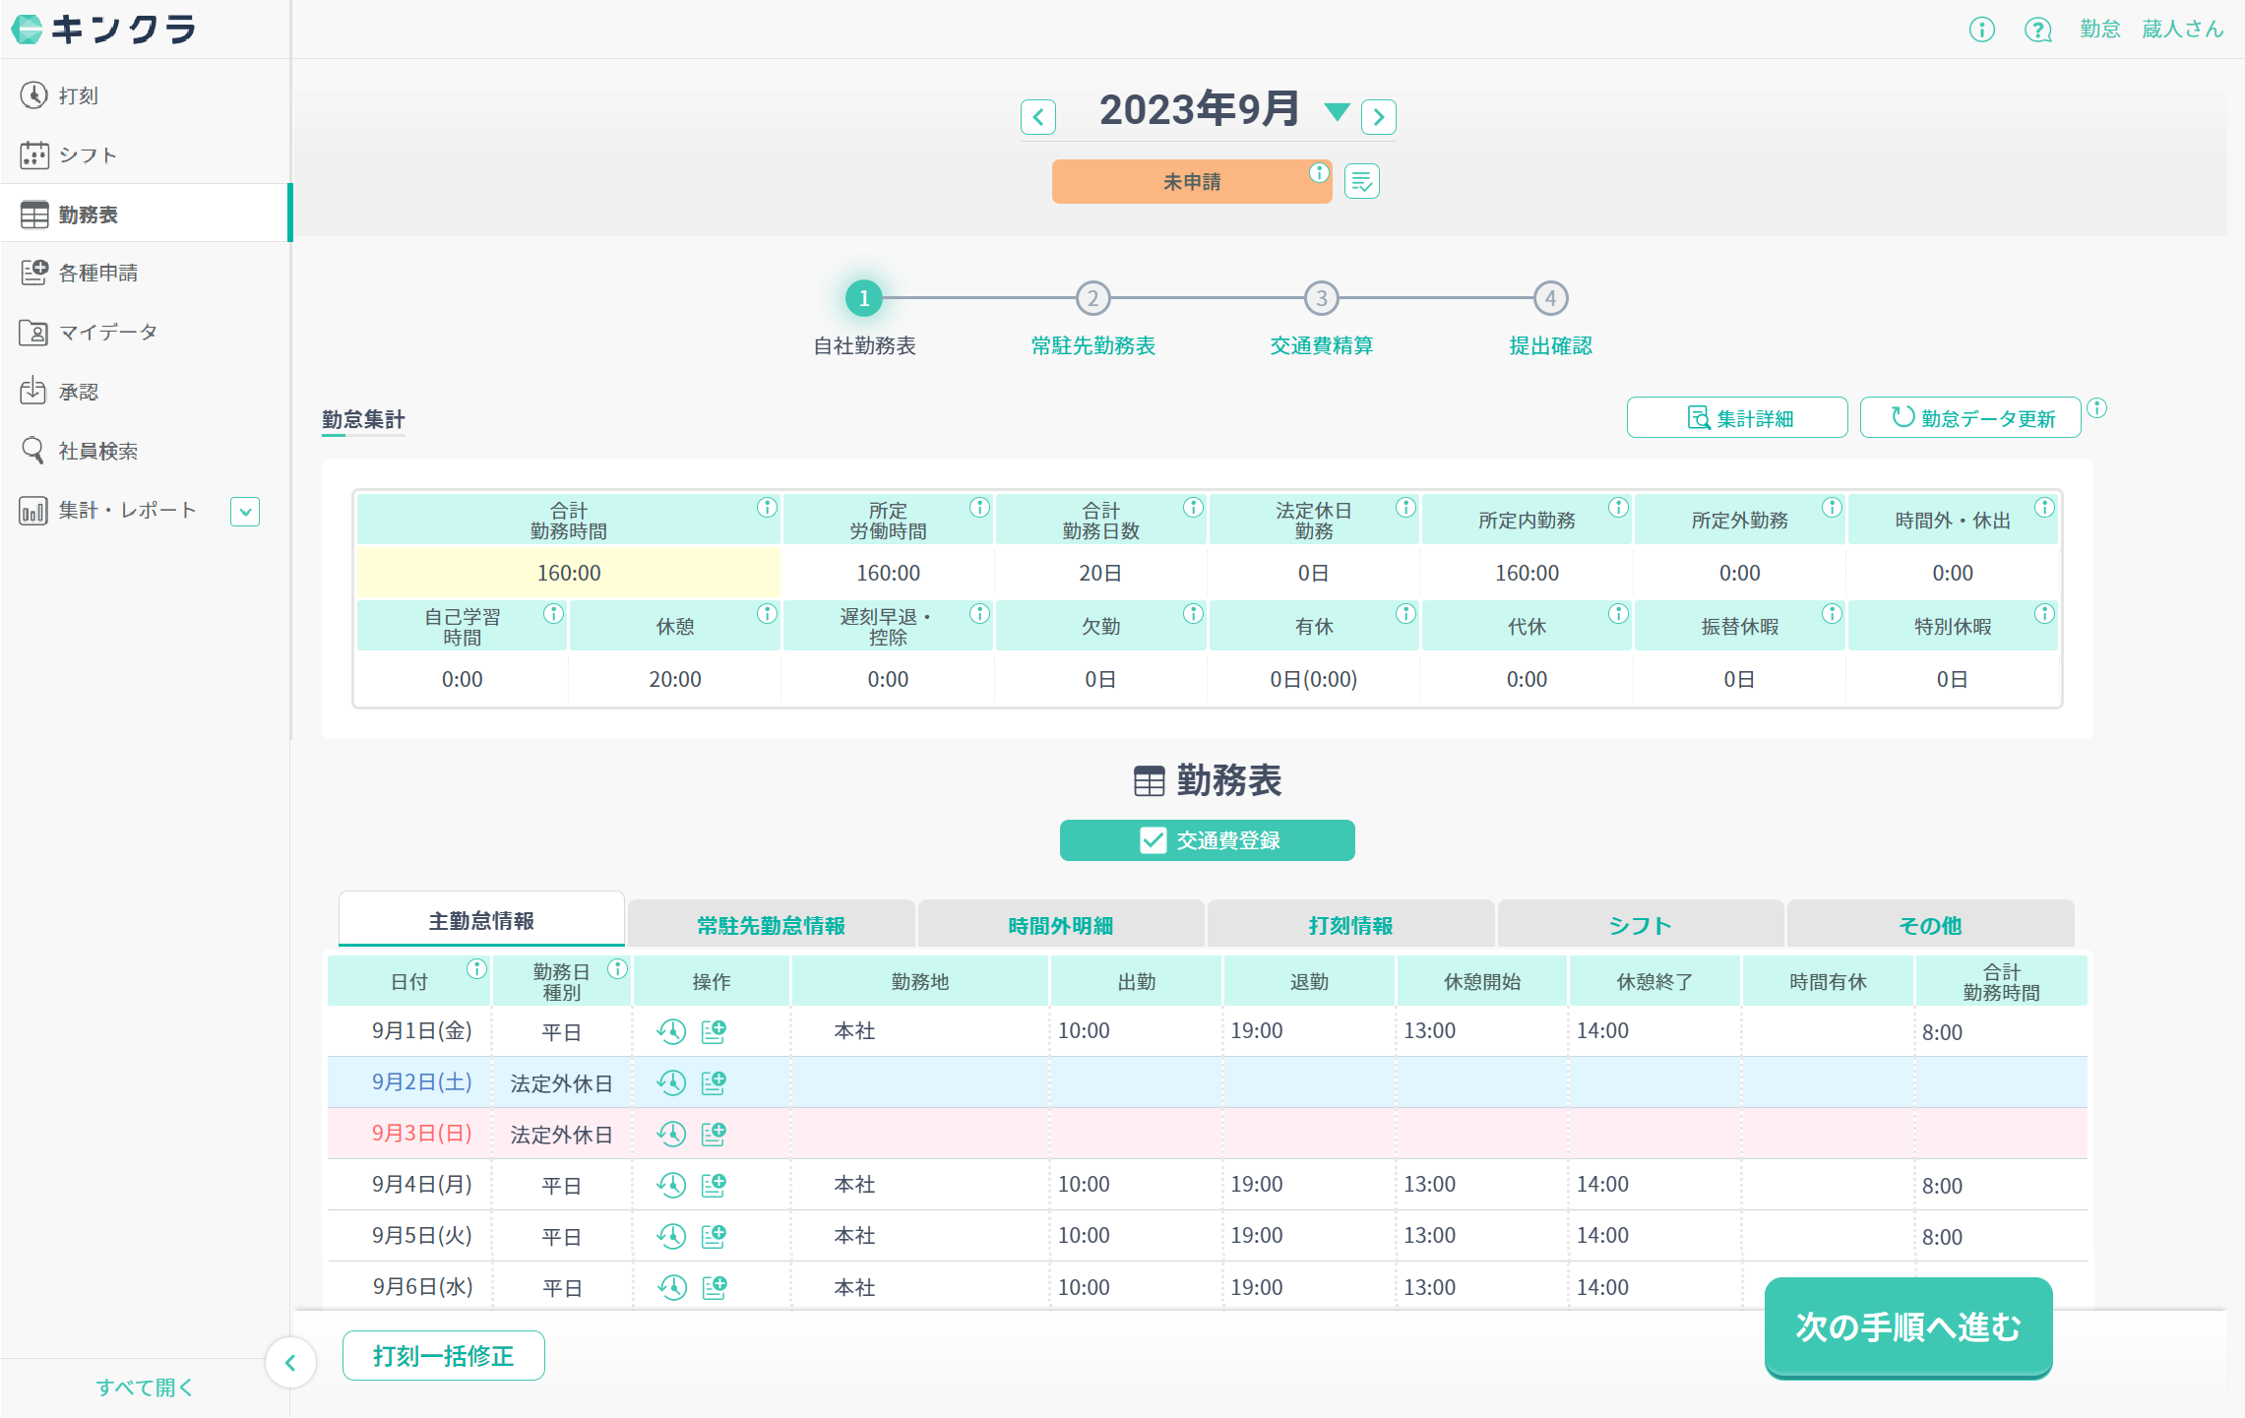Screen dimensions: 2245x1418
Task: Select the 主勤怠情報 tab
Action: (x=481, y=920)
